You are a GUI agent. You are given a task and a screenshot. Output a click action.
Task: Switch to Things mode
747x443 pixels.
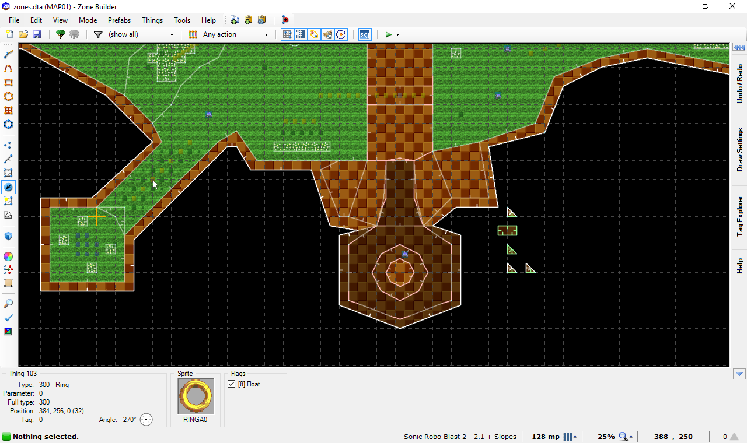point(8,187)
